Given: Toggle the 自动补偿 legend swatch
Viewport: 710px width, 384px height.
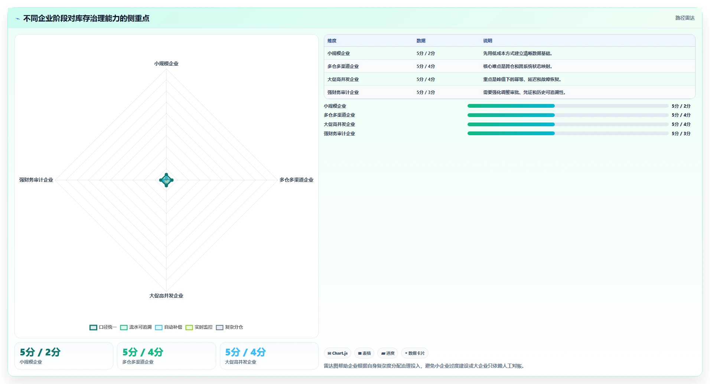Looking at the screenshot, I should click(159, 328).
